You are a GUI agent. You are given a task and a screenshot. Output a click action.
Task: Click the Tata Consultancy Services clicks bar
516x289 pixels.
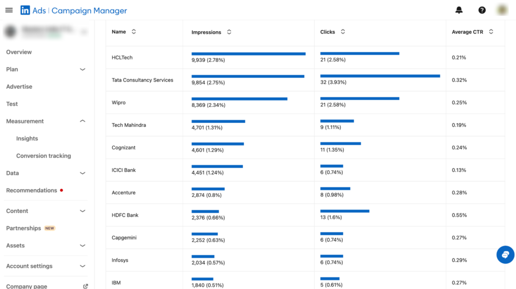(x=380, y=76)
